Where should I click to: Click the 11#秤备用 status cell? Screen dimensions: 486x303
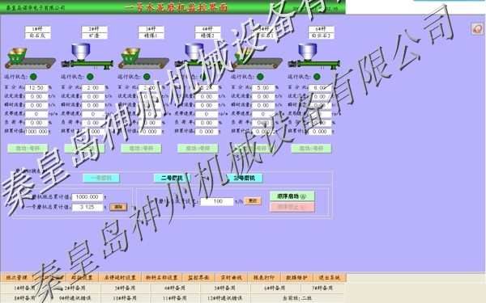(x=176, y=298)
